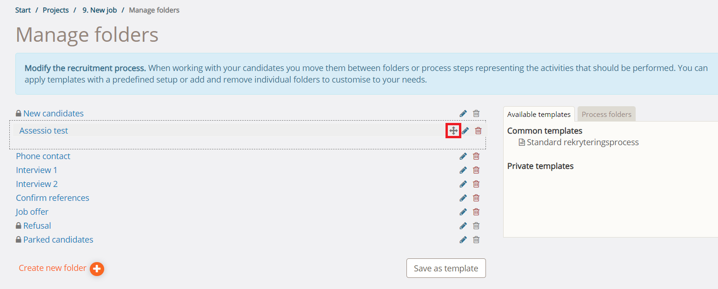Apply the Standard rekryteringsprocess template
Viewport: 718px width, 289px height.
pos(582,142)
